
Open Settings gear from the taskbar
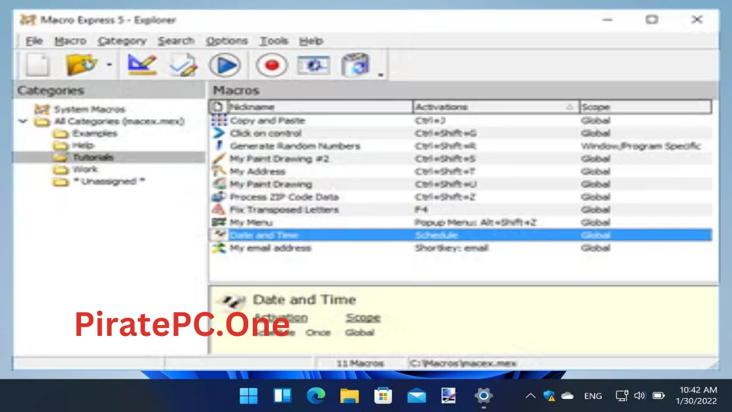tap(483, 395)
